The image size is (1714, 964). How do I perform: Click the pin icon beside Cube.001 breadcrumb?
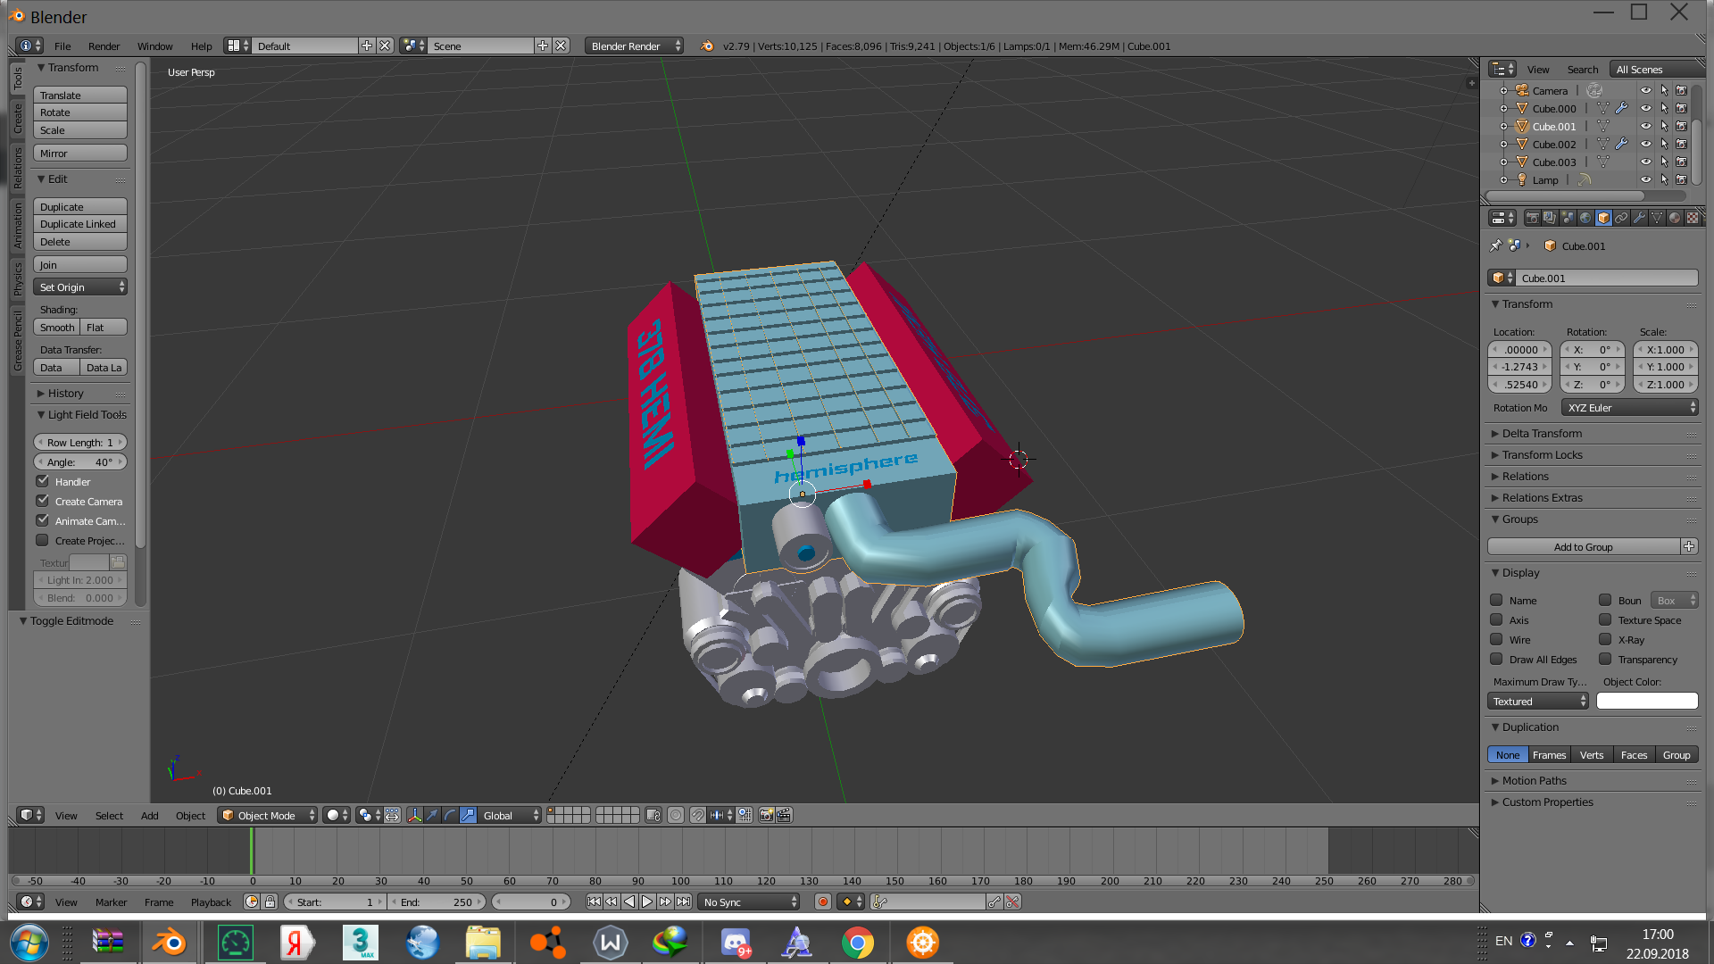(1496, 245)
